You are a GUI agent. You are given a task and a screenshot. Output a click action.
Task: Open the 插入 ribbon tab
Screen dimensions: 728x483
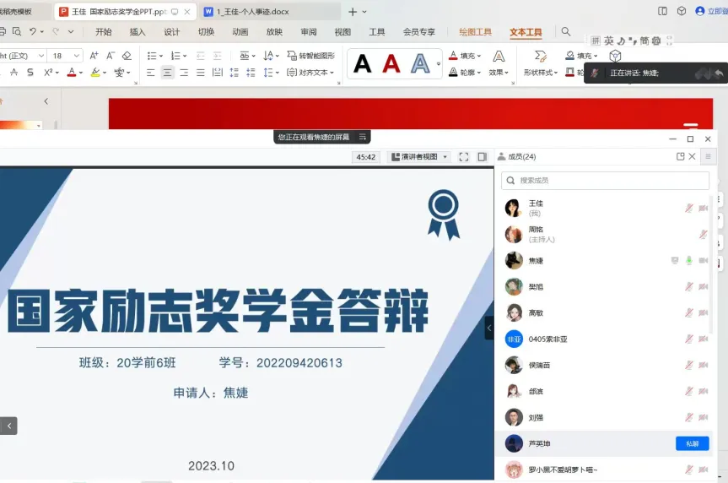[x=138, y=32]
